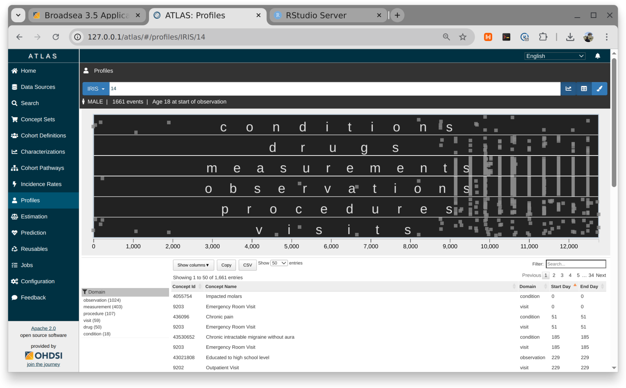626x388 pixels.
Task: Click the line chart view icon button
Action: [568, 89]
